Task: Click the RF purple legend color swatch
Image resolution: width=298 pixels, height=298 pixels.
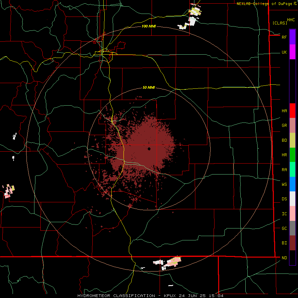Action: click(x=292, y=37)
